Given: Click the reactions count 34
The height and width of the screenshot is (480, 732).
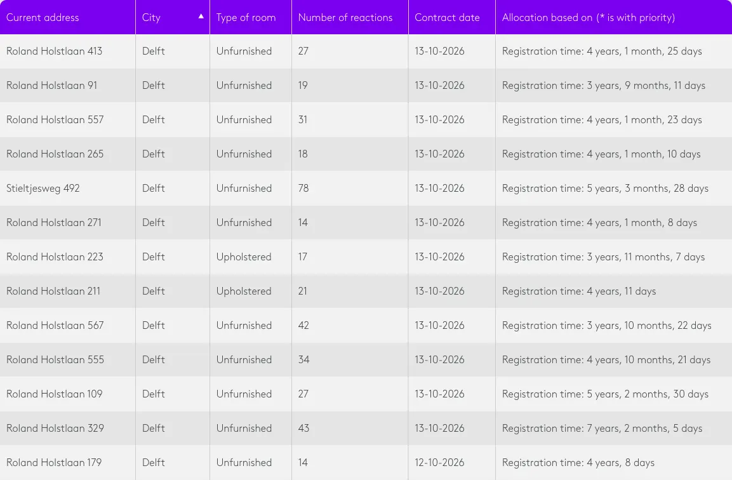Looking at the screenshot, I should pyautogui.click(x=303, y=359).
